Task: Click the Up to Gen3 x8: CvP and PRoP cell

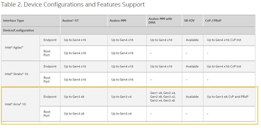Action: point(228,97)
